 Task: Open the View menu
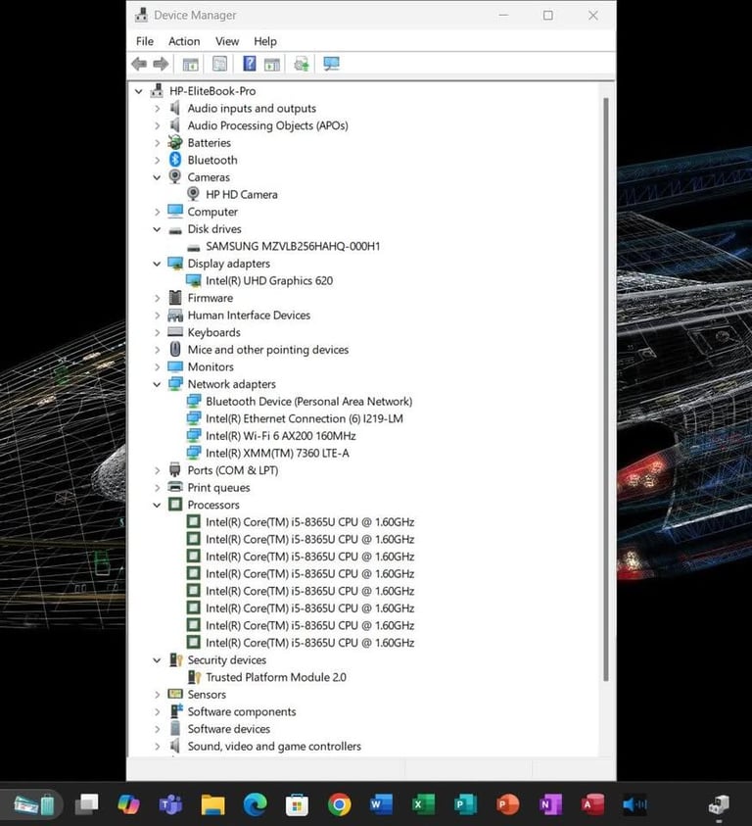227,41
